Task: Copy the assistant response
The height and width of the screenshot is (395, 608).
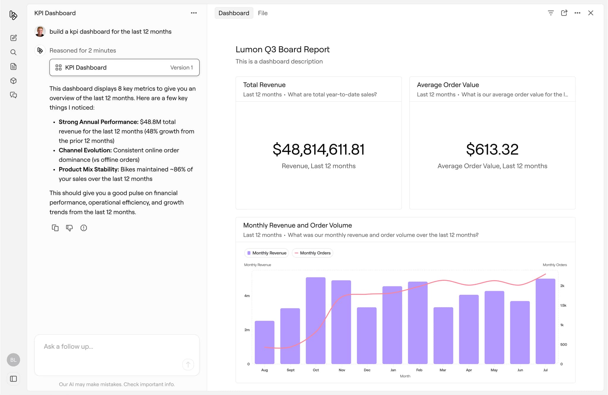Action: (55, 228)
